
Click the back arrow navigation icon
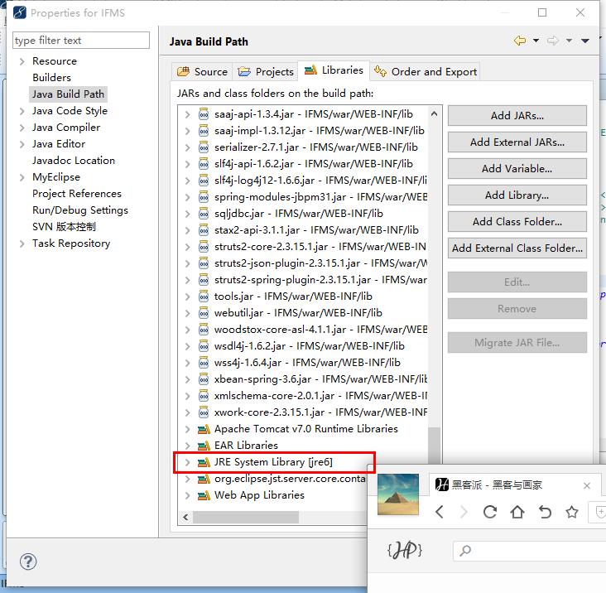pyautogui.click(x=519, y=41)
